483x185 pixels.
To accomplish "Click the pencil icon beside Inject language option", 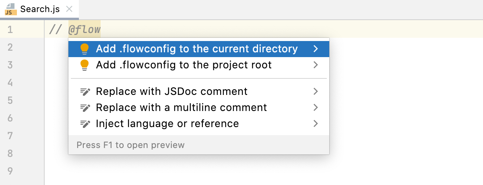I will [85, 124].
